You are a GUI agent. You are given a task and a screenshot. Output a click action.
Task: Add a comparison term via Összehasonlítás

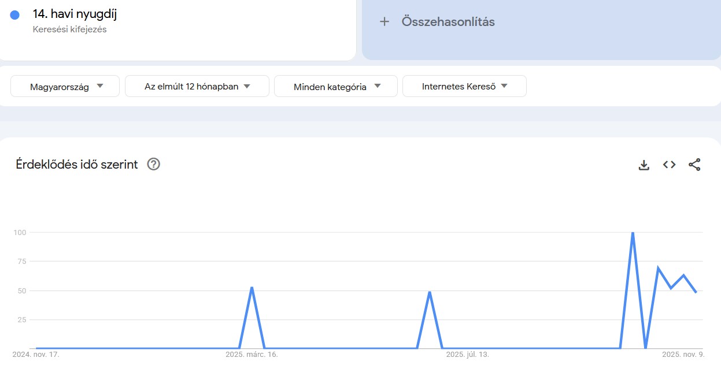click(448, 21)
